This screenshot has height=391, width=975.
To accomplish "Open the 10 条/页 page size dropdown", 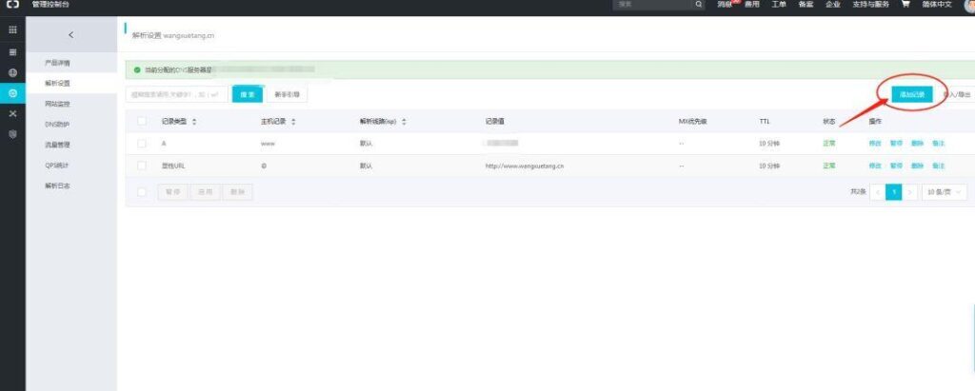I will 944,193.
